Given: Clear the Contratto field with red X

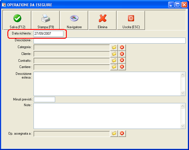Looking at the screenshot, I should (x=122, y=60).
